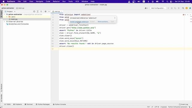Screen dimensions: 192x108
Task: Open the Python Packages tool window
Action: coord(43,104)
